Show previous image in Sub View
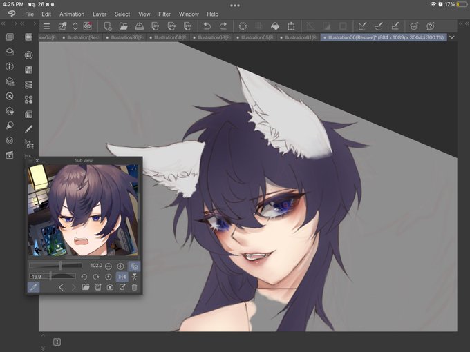This screenshot has width=470, height=352. pos(61,287)
